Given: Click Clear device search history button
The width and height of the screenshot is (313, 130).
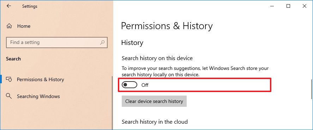Looking at the screenshot, I should click(154, 101).
